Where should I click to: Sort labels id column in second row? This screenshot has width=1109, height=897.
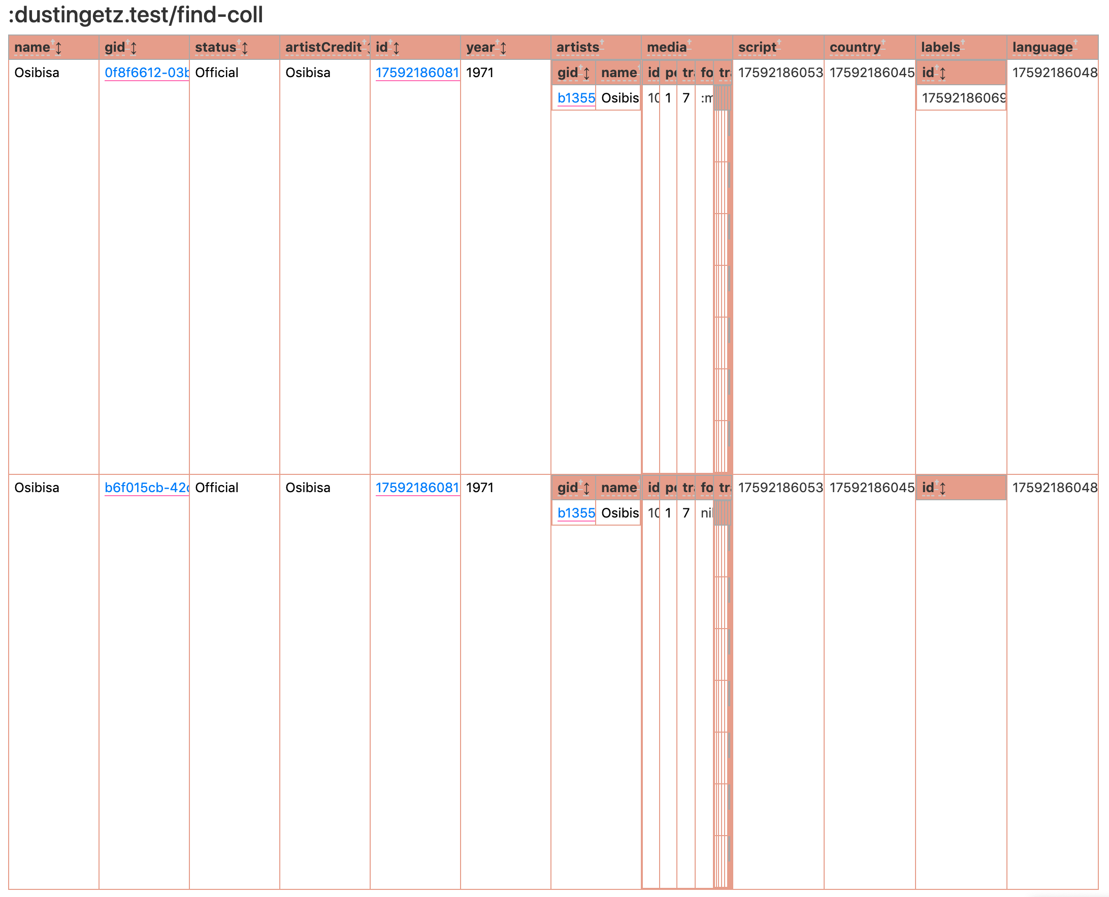click(942, 488)
